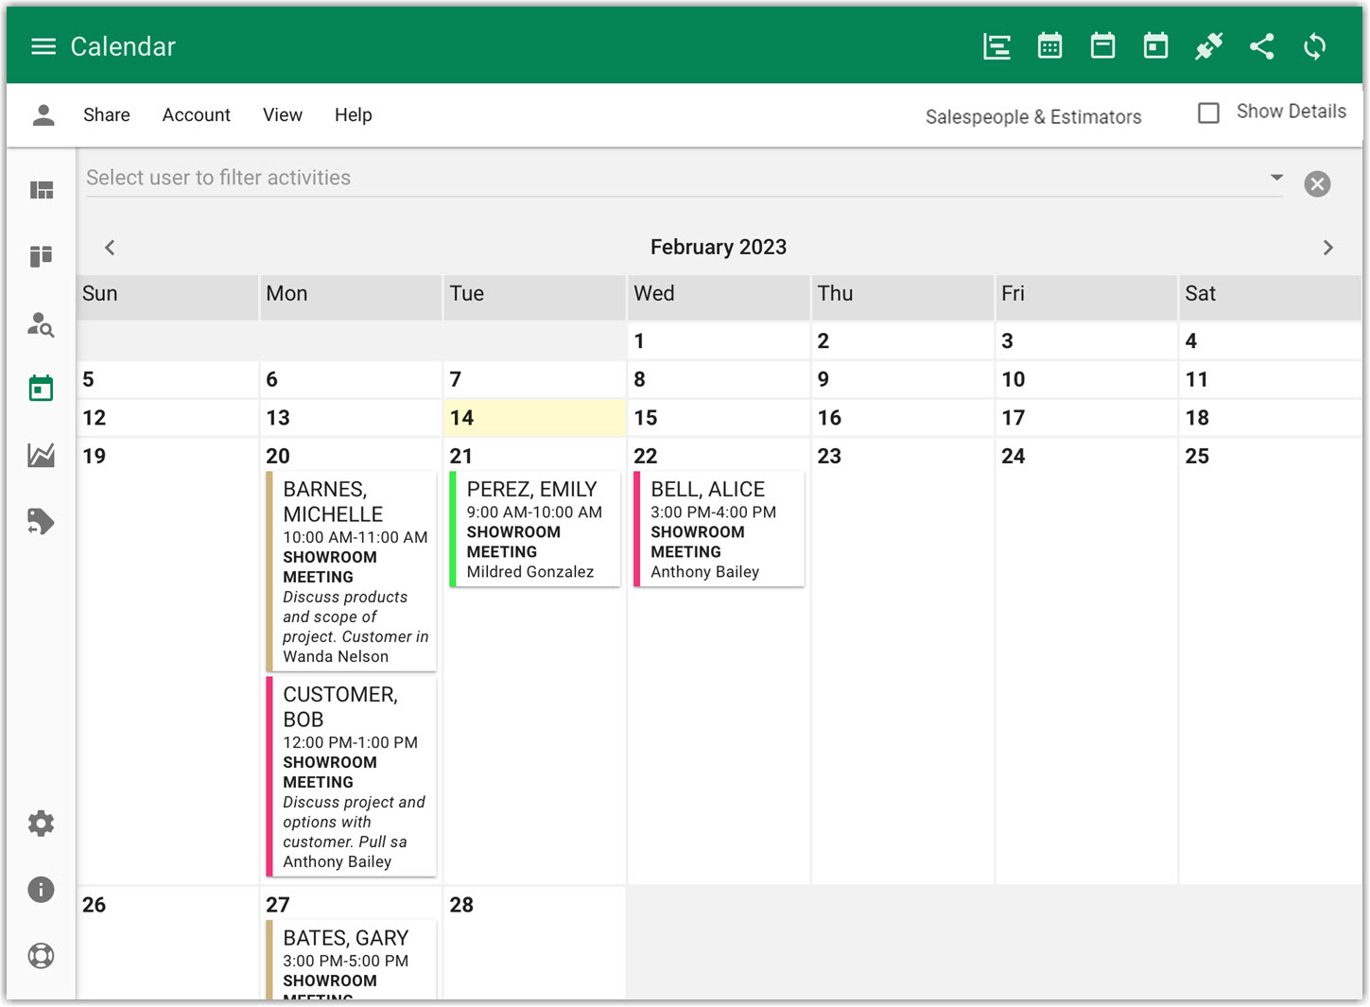Select February 1 day cell
Image resolution: width=1370 pixels, height=1007 pixels.
point(718,341)
